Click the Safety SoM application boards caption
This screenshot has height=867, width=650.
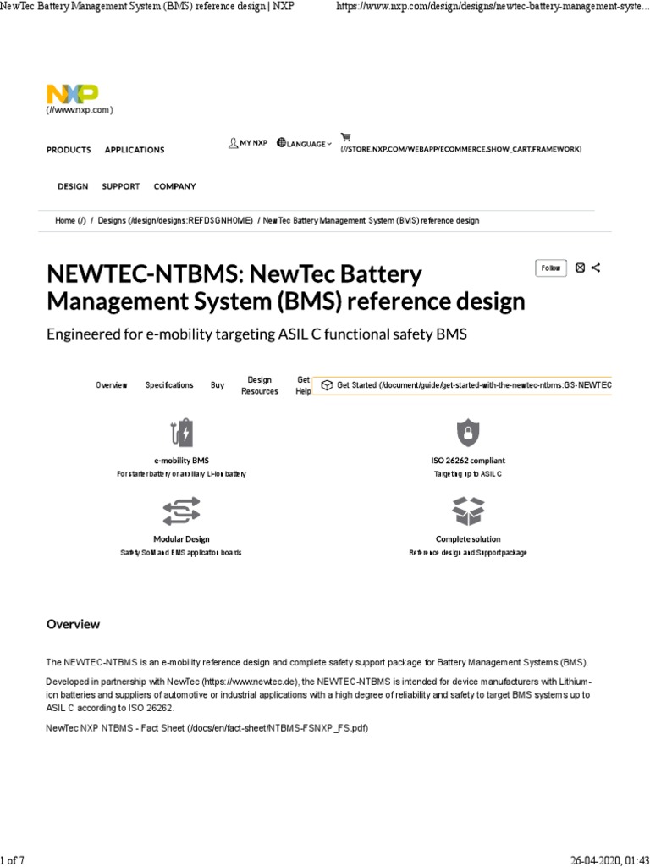coord(181,553)
